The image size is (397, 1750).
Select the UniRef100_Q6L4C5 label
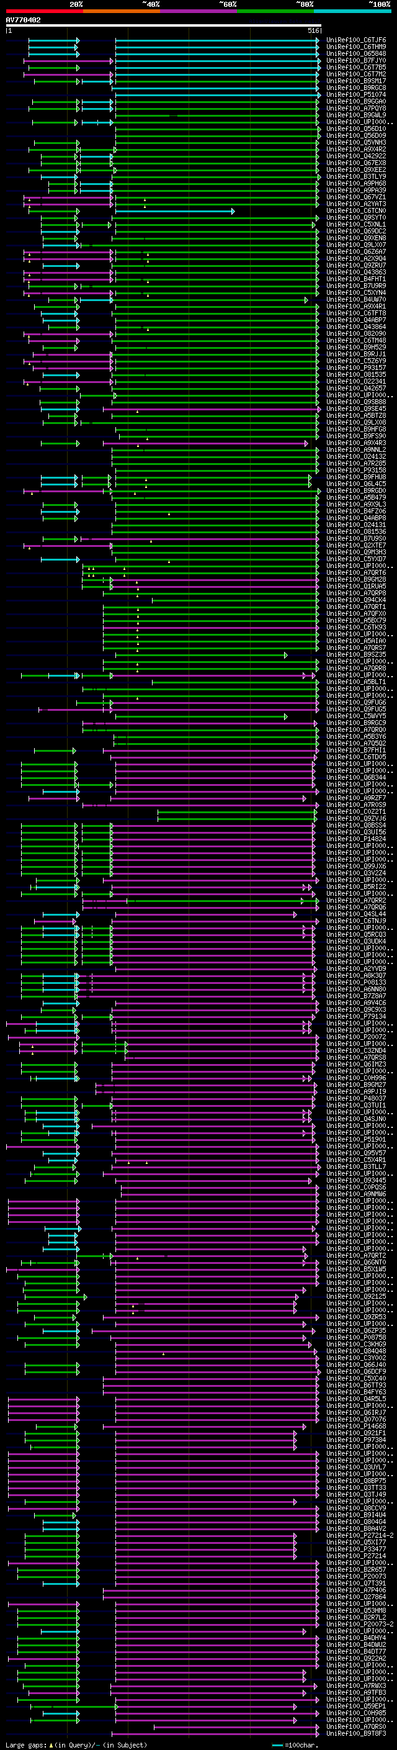[356, 484]
